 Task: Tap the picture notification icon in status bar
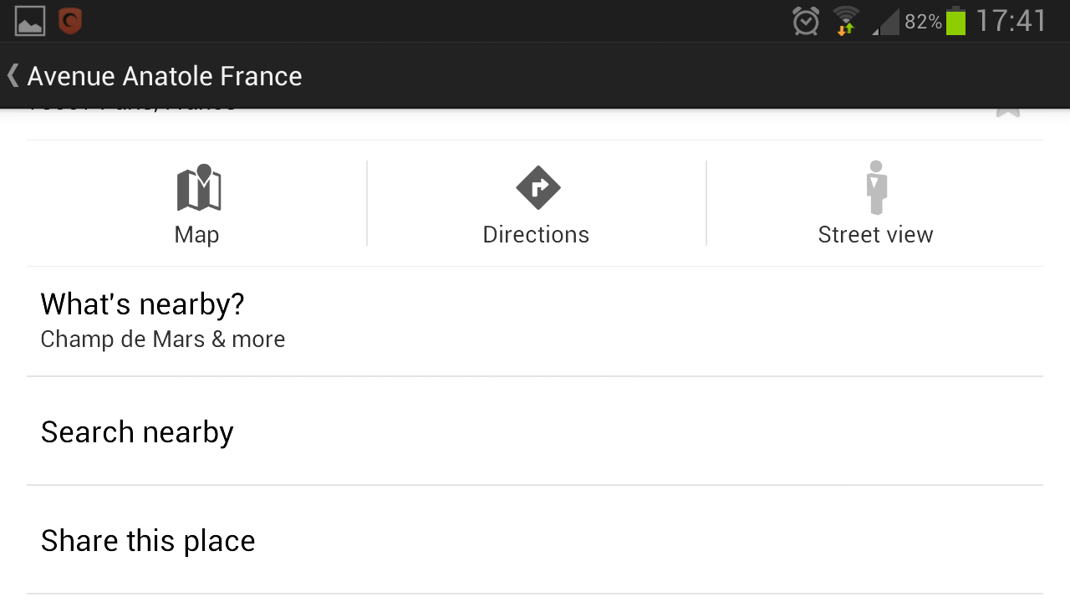(30, 21)
